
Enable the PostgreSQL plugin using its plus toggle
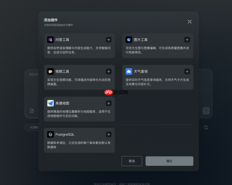[x=109, y=134]
